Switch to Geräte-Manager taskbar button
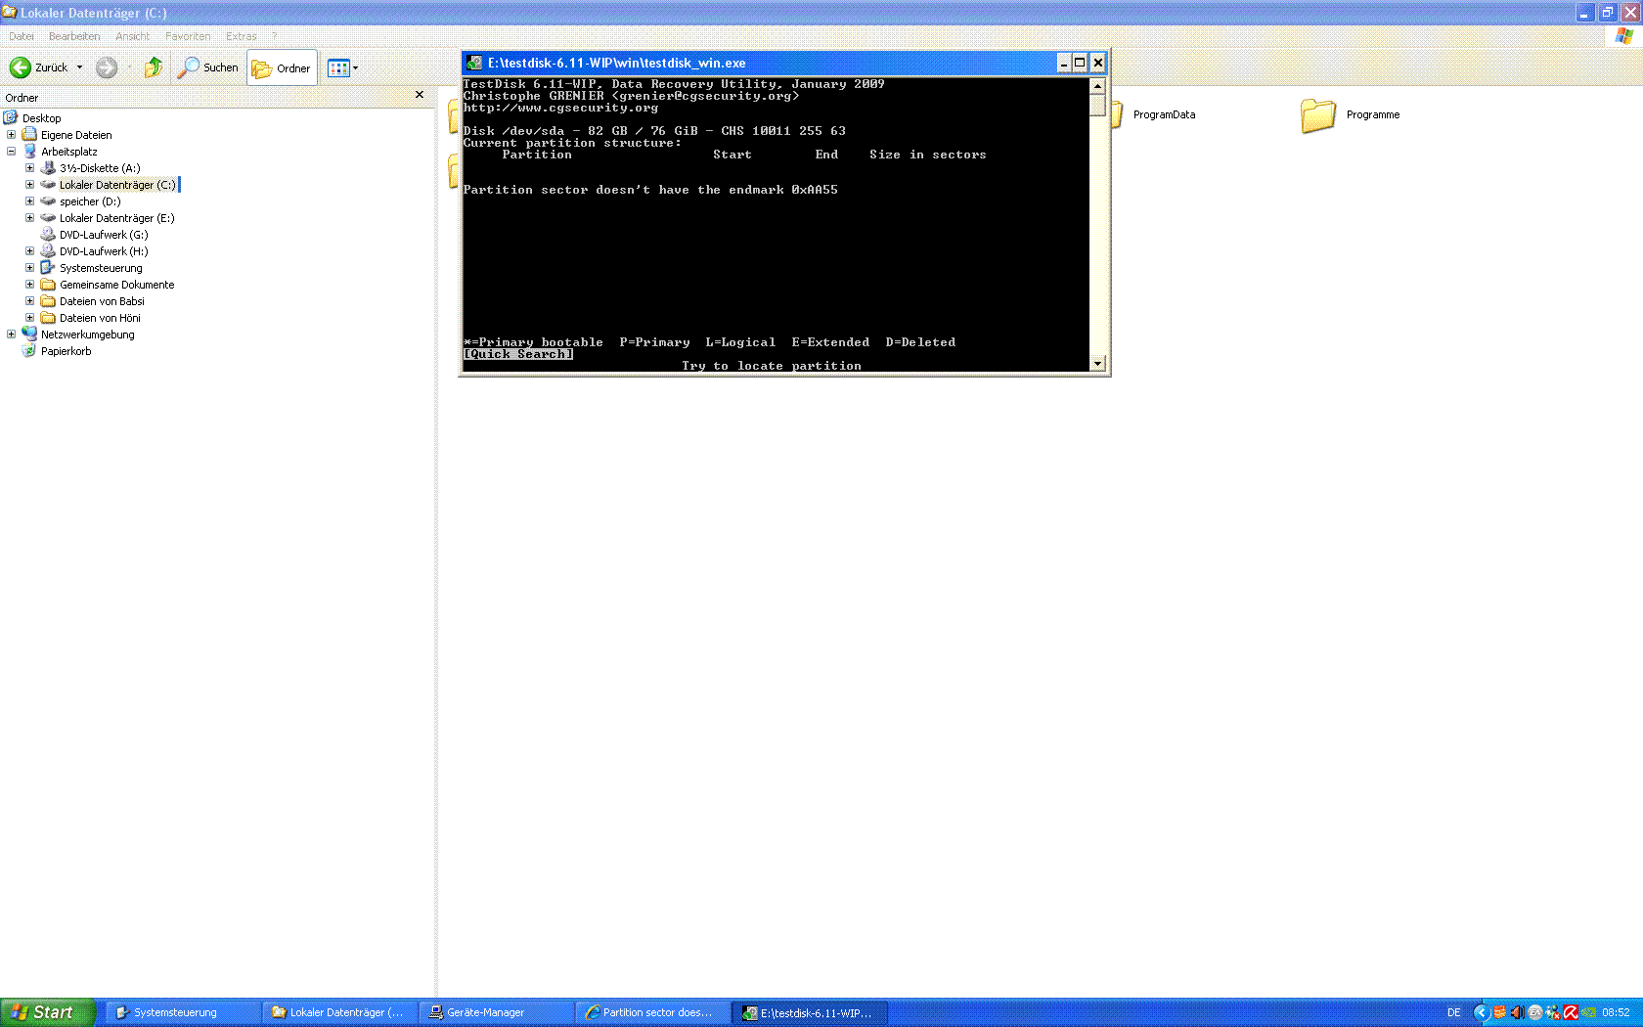Viewport: 1643px width, 1027px height. point(496,1012)
